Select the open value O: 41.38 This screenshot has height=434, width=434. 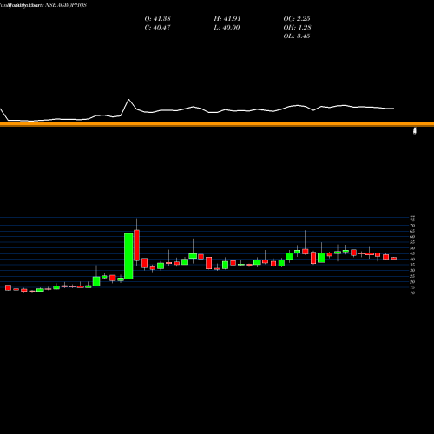[157, 19]
